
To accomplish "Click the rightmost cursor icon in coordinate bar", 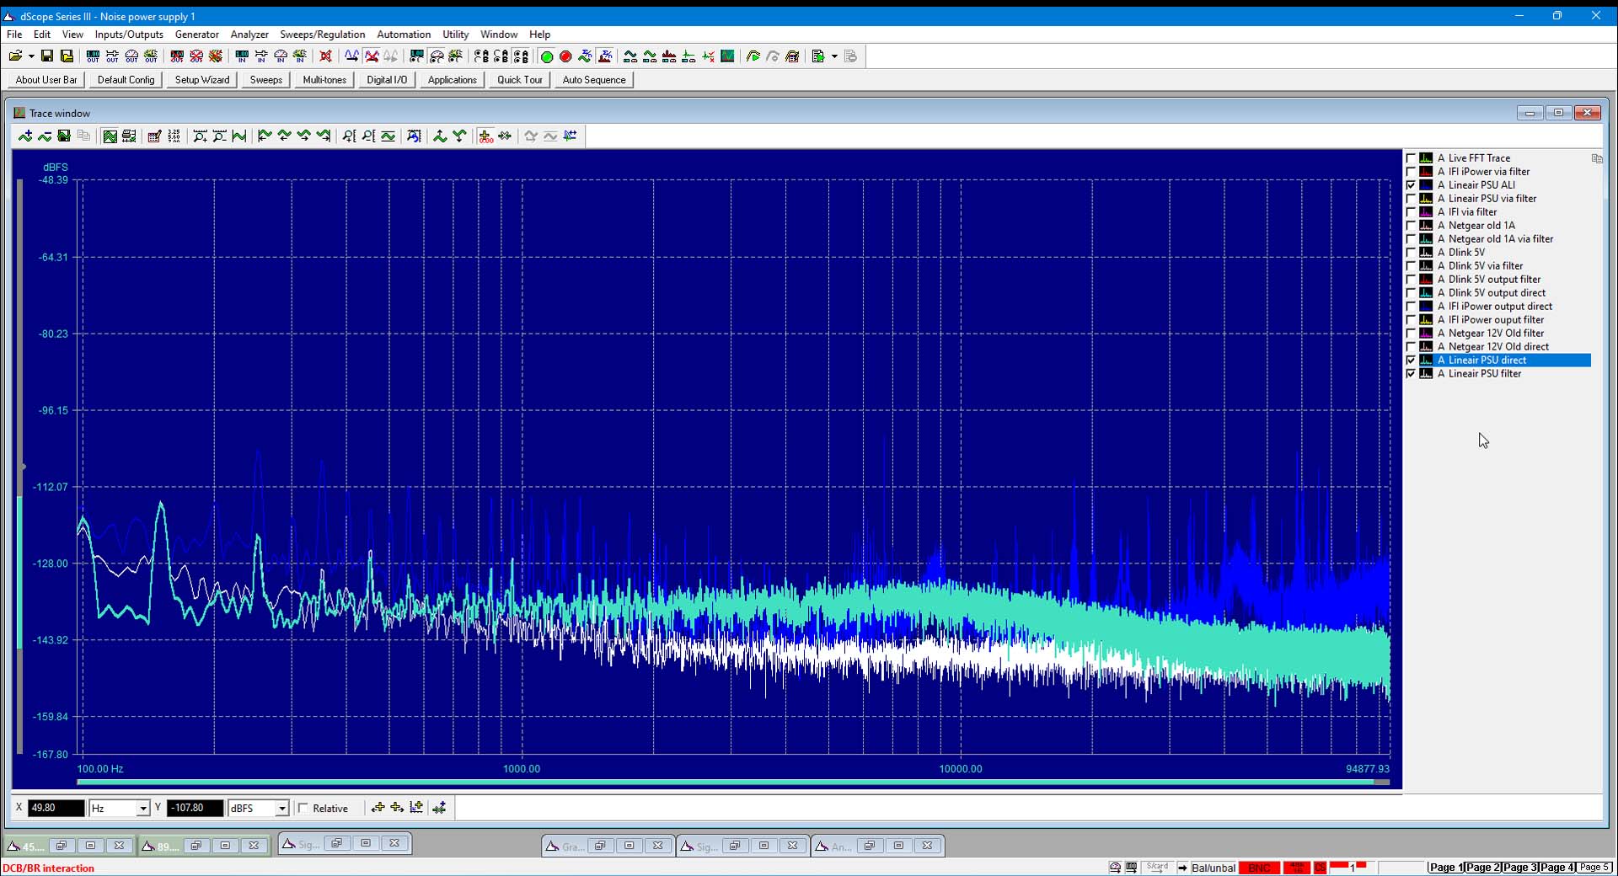I will pos(439,808).
